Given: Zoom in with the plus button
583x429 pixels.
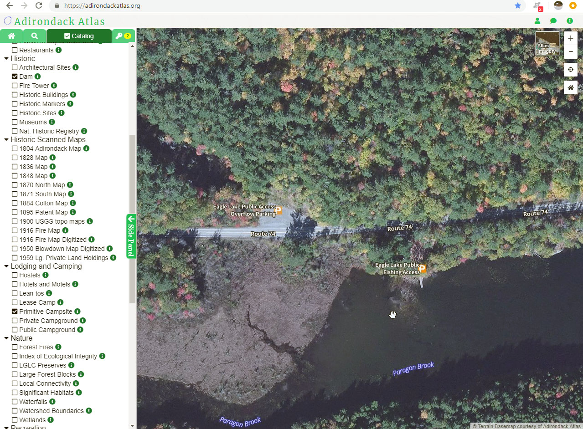Looking at the screenshot, I should [x=570, y=39].
